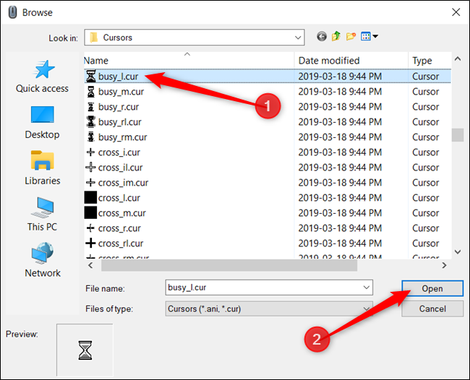Sort files by Name column header
470x380 pixels.
[96, 61]
